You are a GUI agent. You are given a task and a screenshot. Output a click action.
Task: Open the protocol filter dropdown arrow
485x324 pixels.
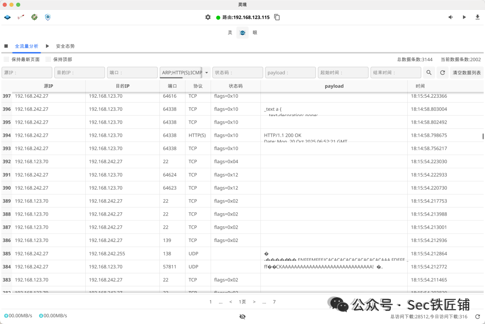click(x=207, y=73)
